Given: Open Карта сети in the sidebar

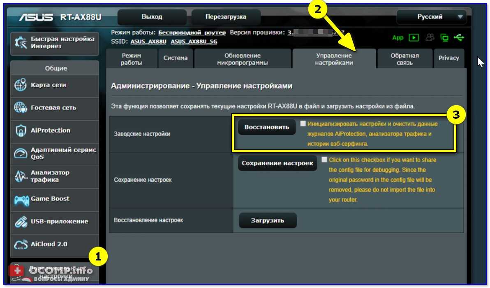Looking at the screenshot, I should (55, 85).
